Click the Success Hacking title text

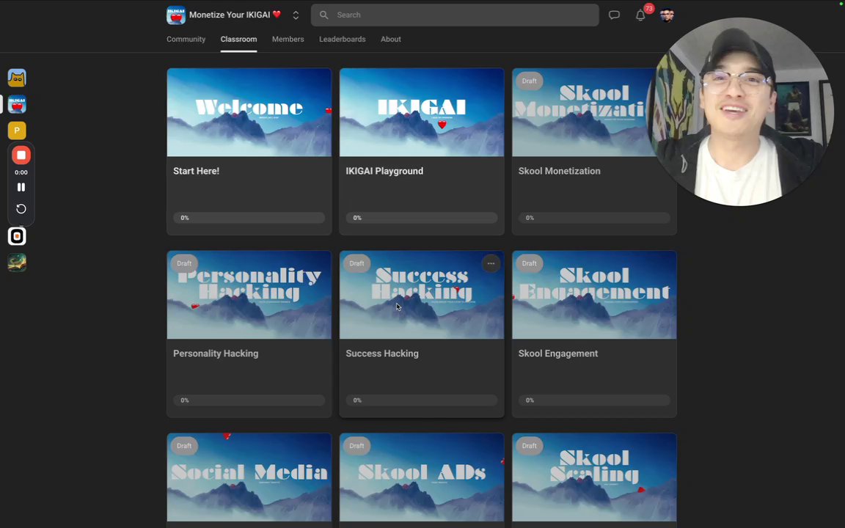382,353
